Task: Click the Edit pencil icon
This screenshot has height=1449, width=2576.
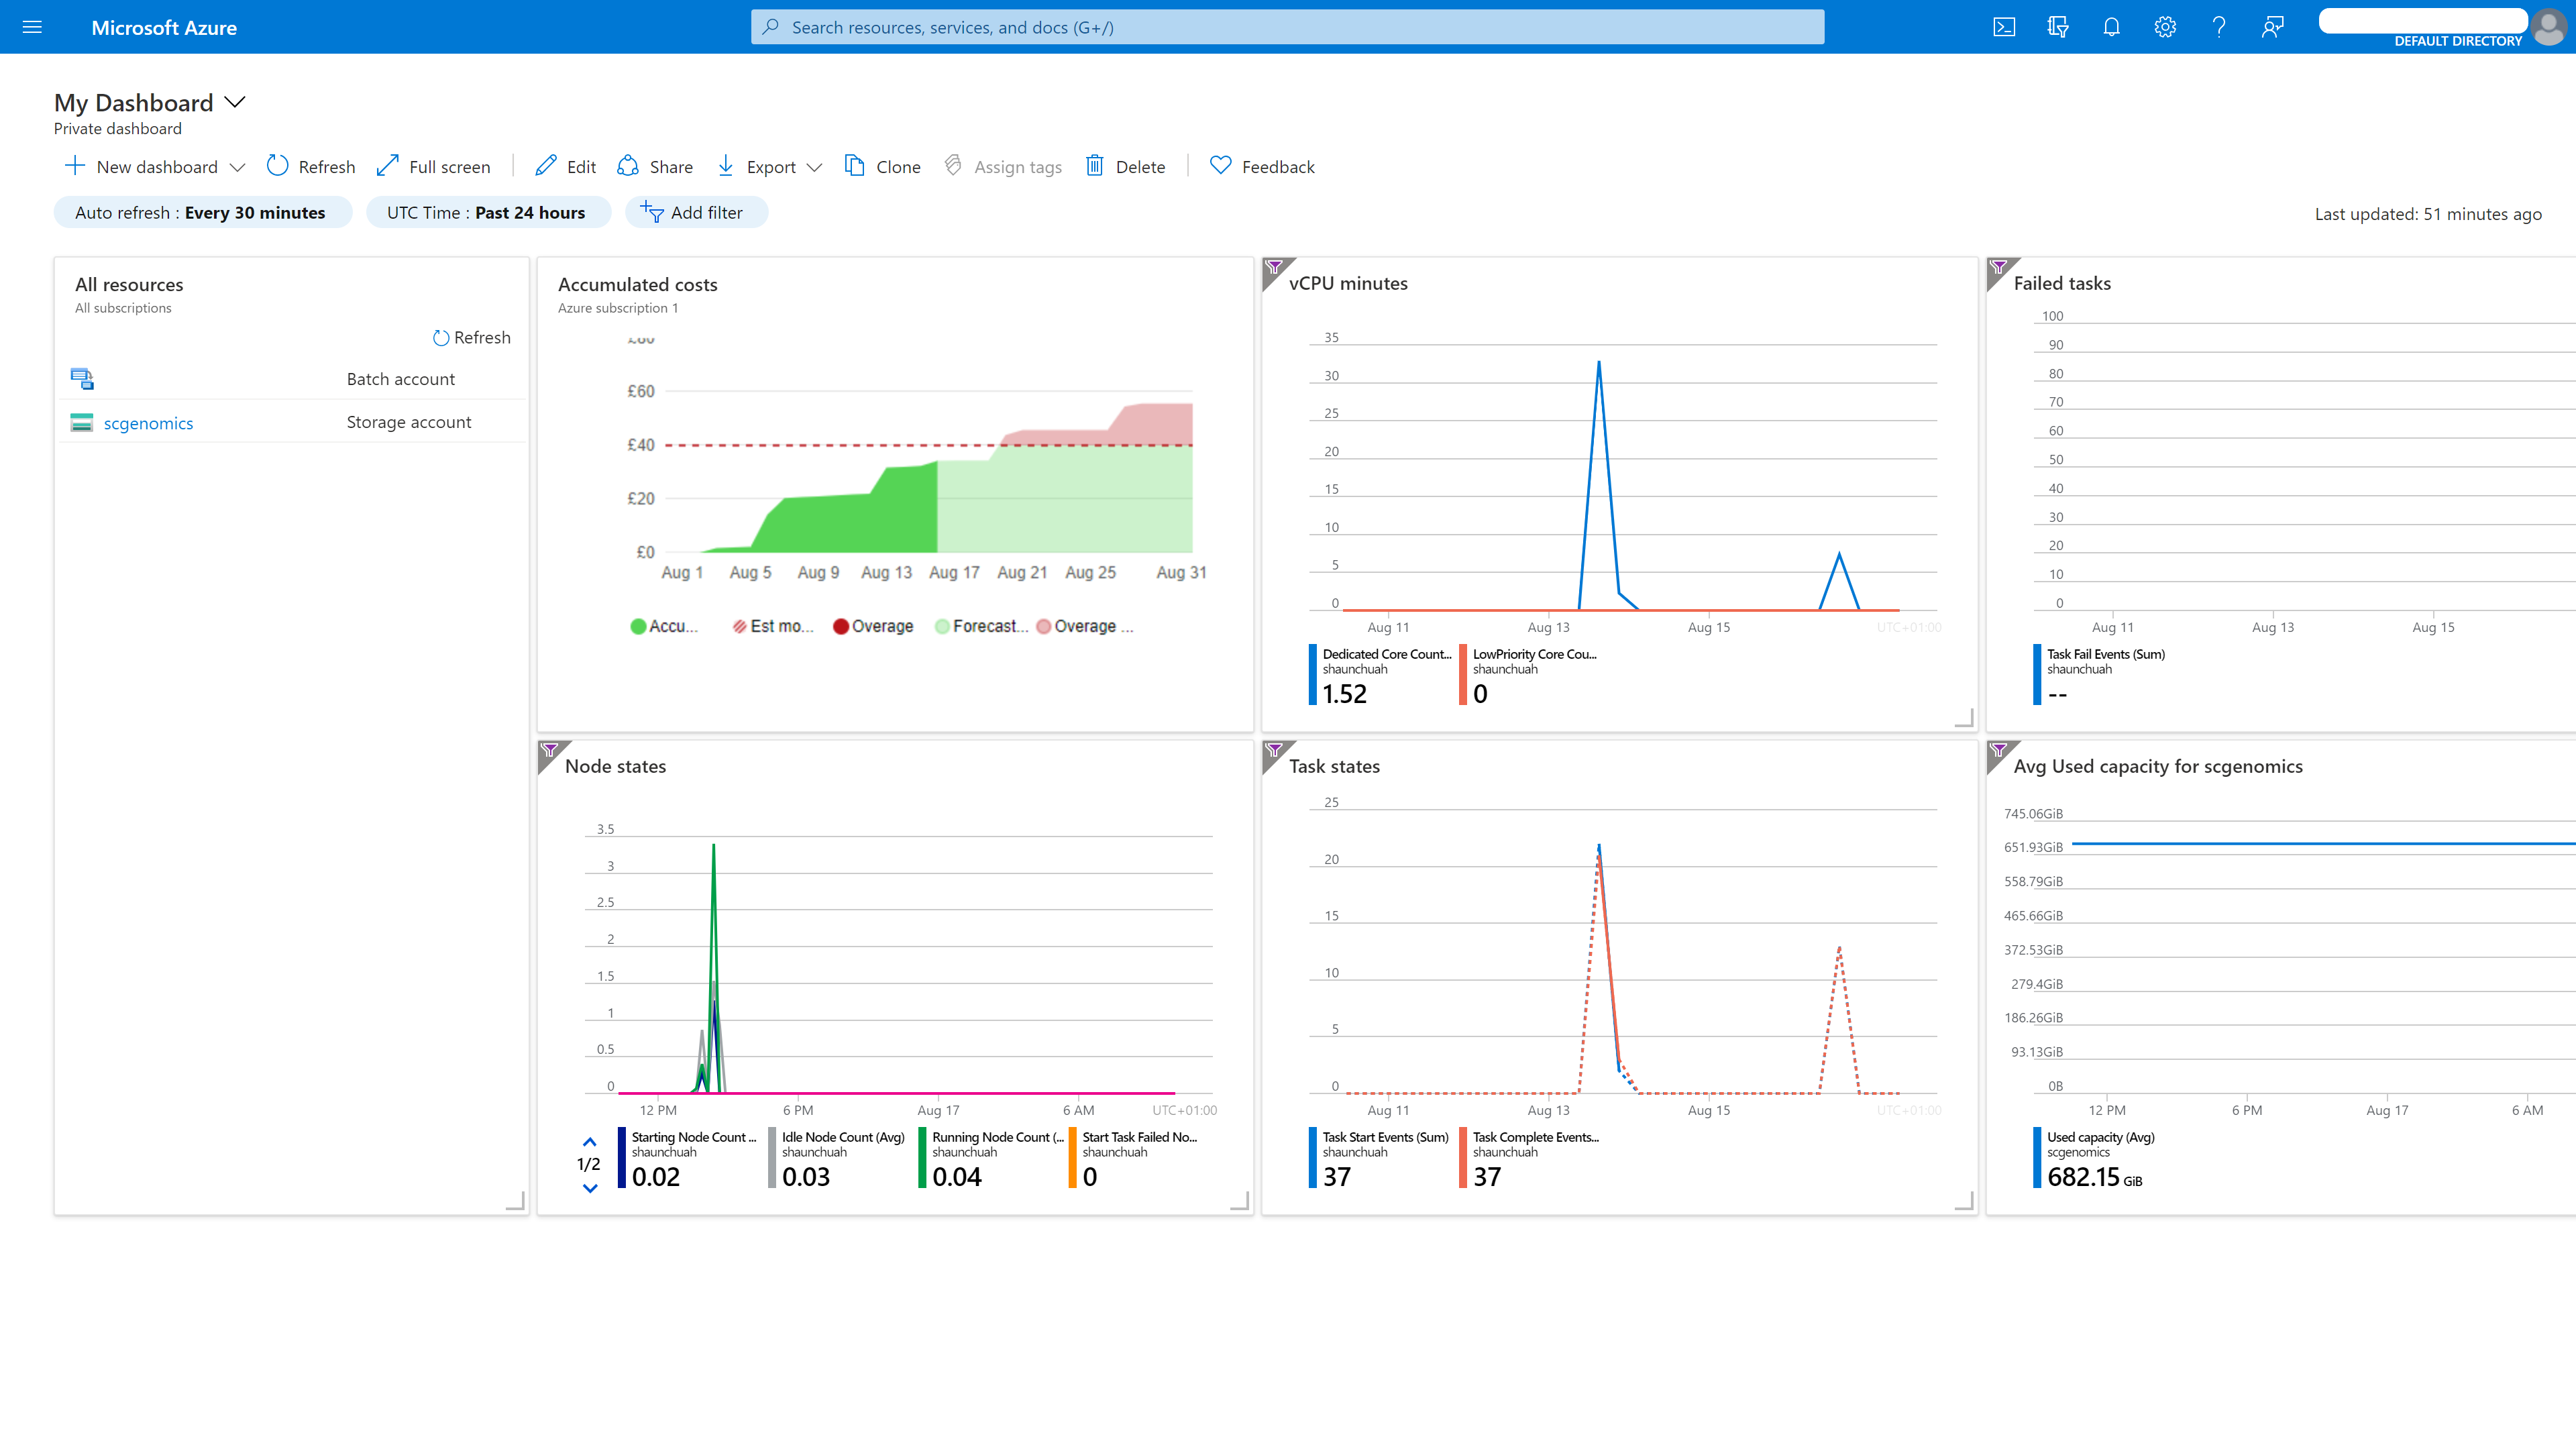Action: [x=546, y=166]
